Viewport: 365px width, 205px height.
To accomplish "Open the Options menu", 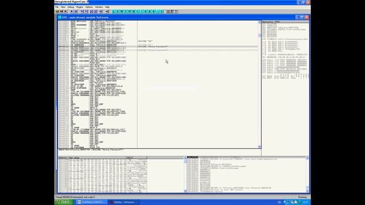I will point(89,7).
